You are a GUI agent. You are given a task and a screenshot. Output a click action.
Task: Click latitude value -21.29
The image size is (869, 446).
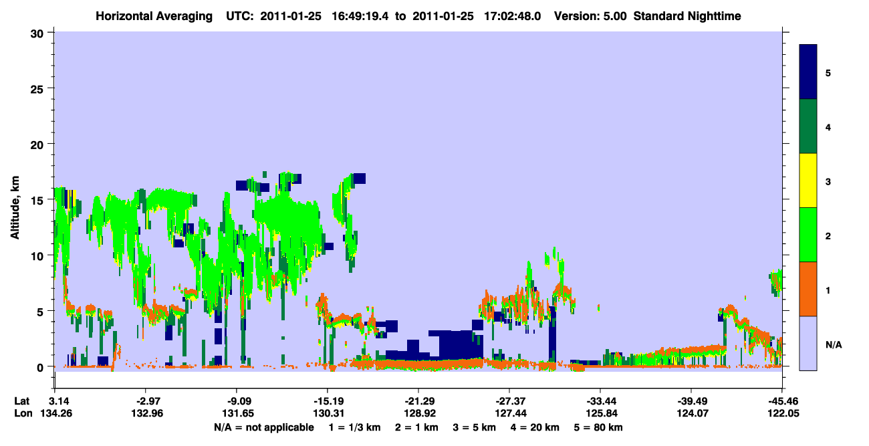(418, 401)
